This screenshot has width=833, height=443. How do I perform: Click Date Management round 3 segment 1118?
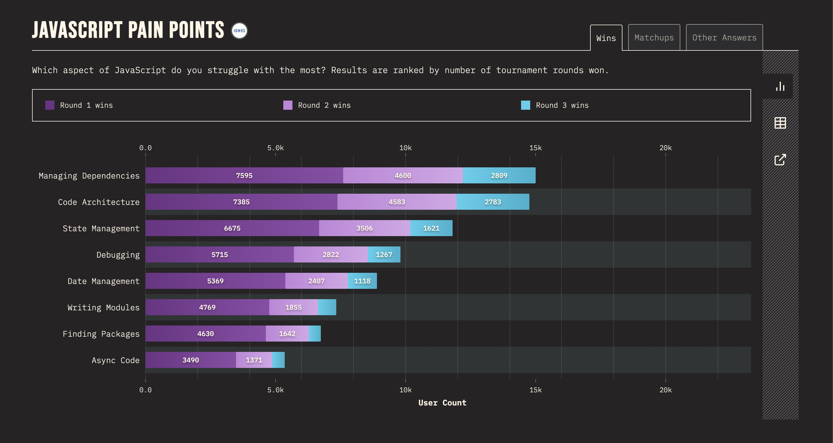click(362, 281)
